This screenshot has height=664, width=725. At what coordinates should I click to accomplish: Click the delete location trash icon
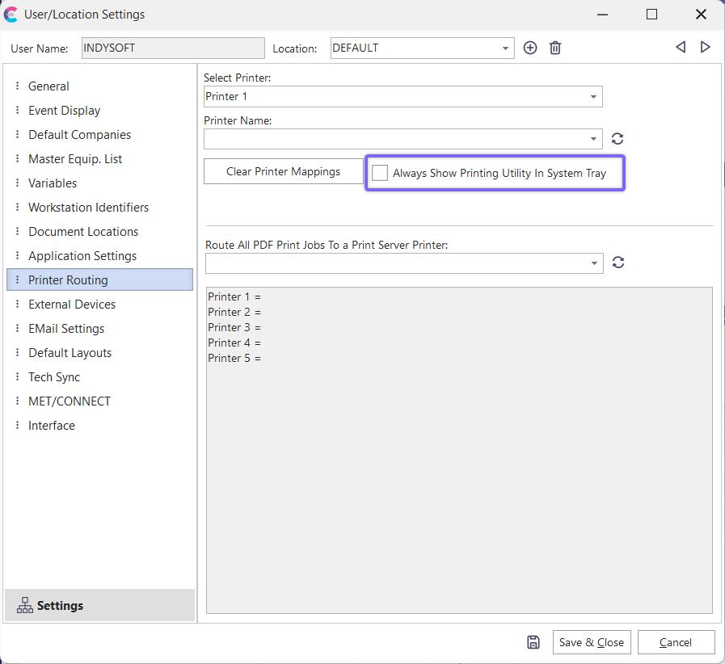(x=555, y=48)
